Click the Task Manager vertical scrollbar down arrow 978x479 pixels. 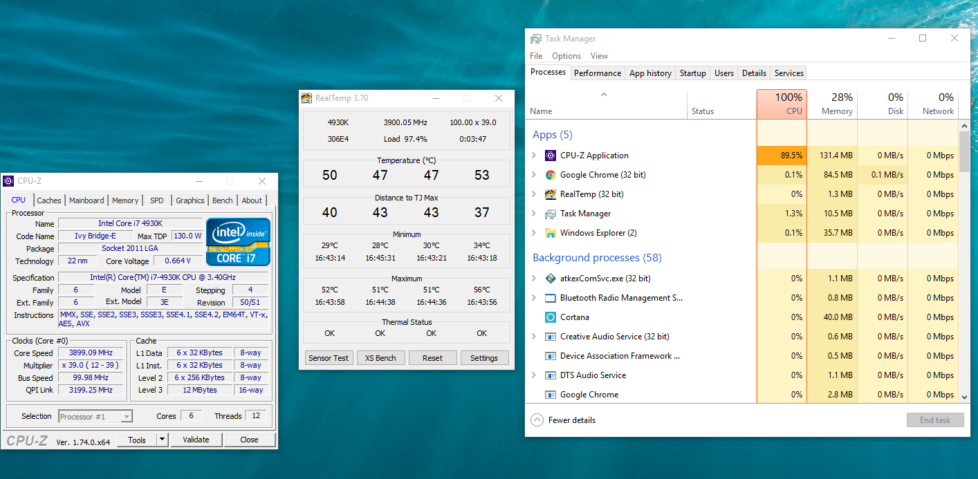coord(965,397)
